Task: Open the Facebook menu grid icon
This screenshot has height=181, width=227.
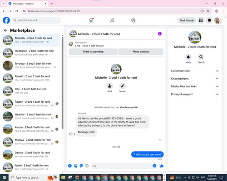Action: coord(201,20)
